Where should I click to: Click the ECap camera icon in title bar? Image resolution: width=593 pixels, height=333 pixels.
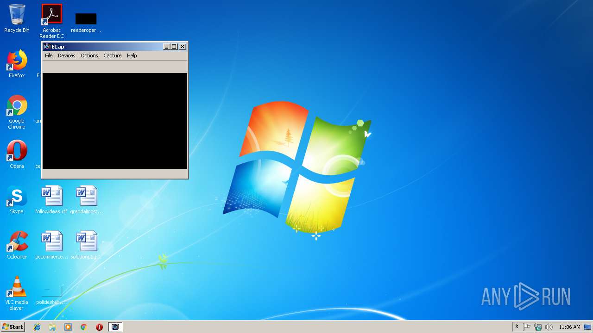coord(47,46)
